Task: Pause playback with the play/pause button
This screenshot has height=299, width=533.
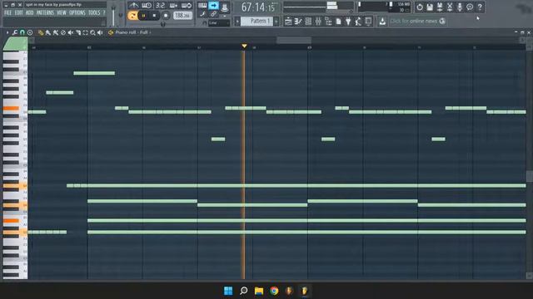Action: [x=143, y=16]
